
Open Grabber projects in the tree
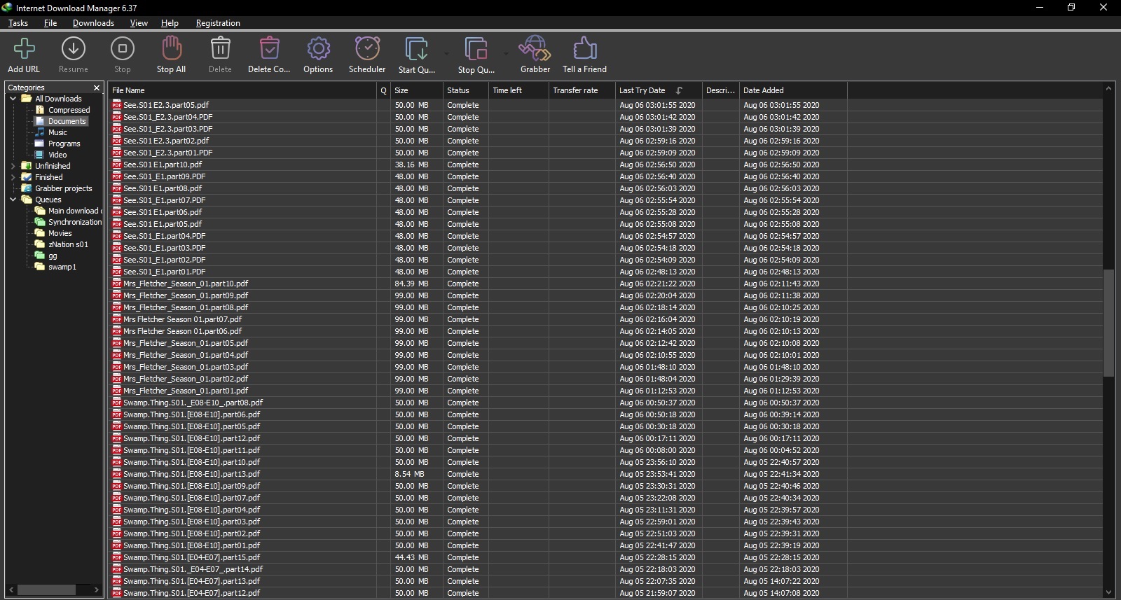pyautogui.click(x=63, y=188)
